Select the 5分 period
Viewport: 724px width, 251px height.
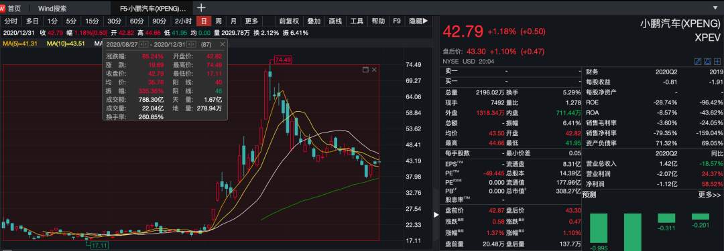71,21
